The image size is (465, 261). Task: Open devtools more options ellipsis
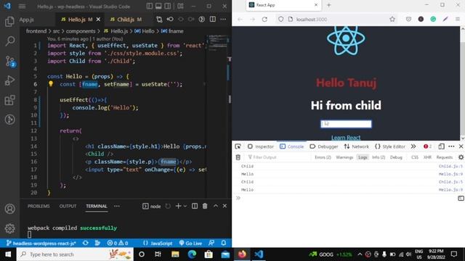coord(451,146)
